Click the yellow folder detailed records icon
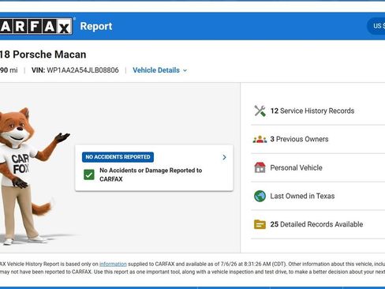This screenshot has height=289, width=385. (260, 224)
